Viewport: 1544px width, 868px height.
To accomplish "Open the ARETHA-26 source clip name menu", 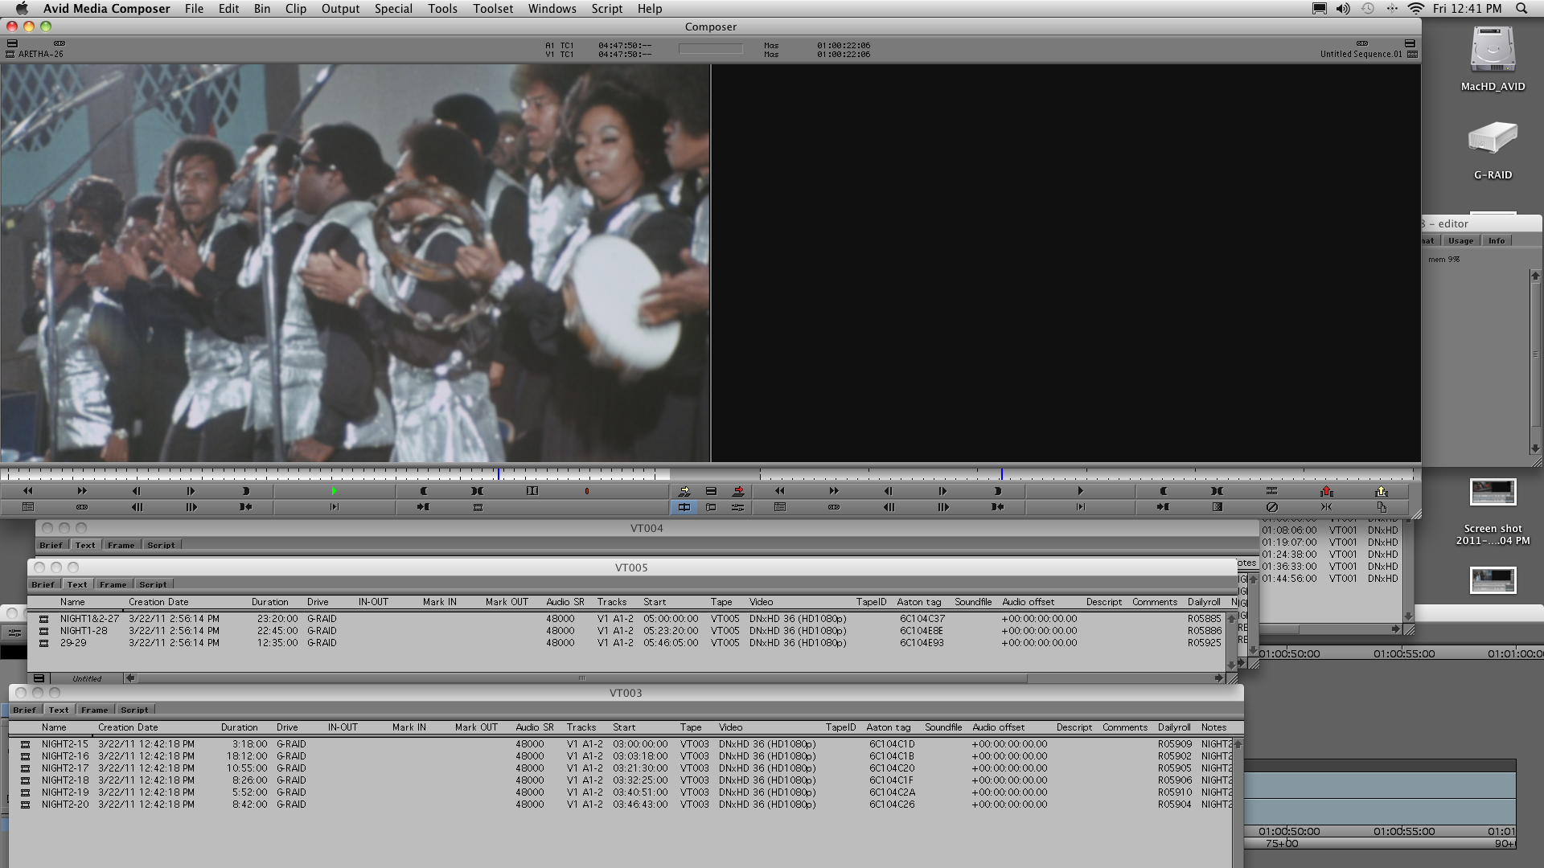I will [40, 55].
